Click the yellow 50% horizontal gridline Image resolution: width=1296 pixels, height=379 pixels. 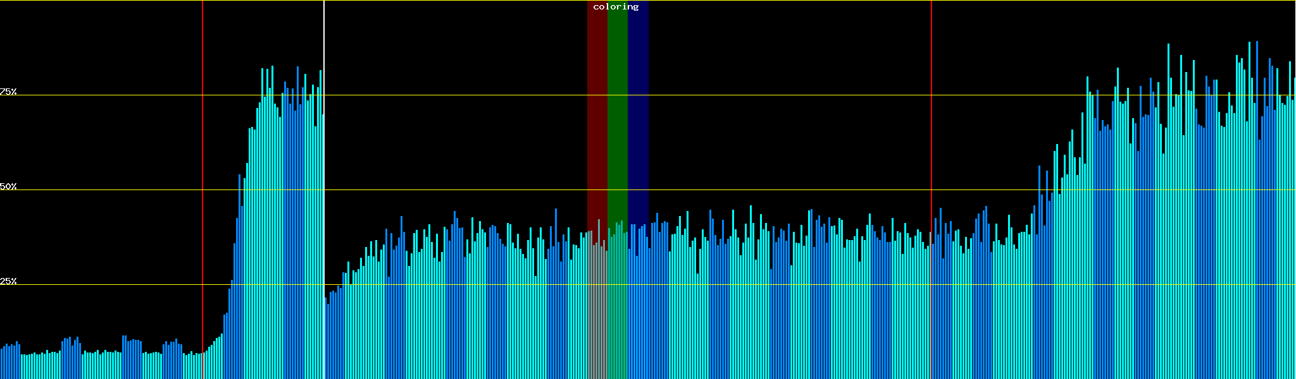(443, 190)
